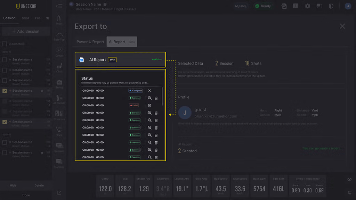Click the Hide button
356x200 pixels.
(x=13, y=185)
